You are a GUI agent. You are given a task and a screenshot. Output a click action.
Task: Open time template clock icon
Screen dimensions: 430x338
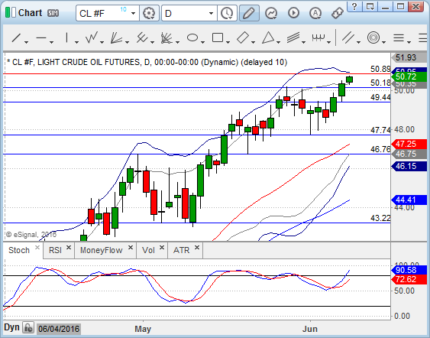(227, 13)
